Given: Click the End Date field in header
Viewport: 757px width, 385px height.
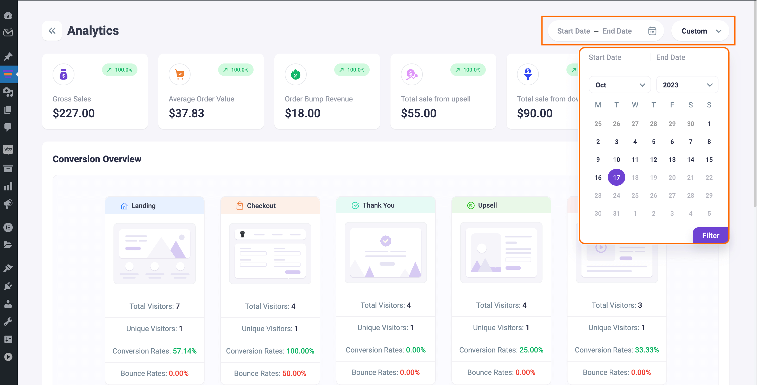Looking at the screenshot, I should click(617, 31).
